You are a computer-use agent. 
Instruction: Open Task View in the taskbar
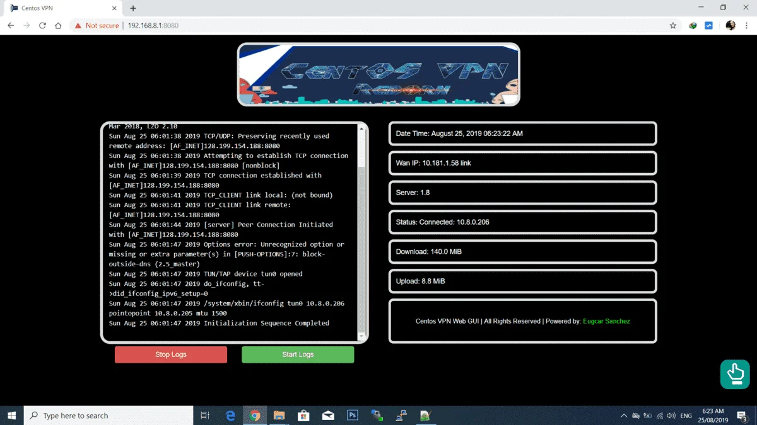click(x=205, y=416)
